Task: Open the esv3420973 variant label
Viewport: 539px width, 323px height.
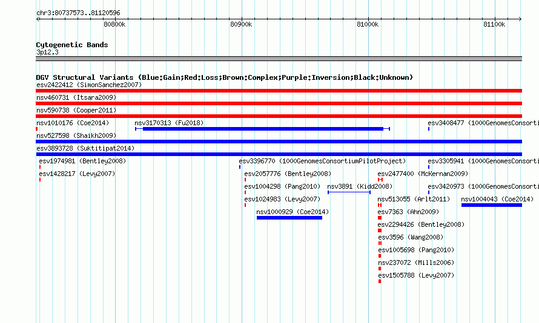Action: tap(483, 186)
